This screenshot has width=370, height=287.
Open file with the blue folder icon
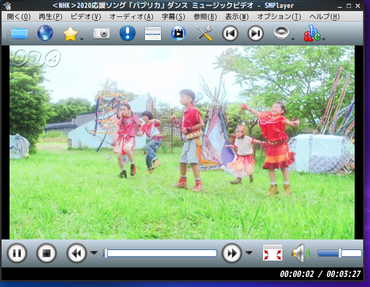click(20, 33)
